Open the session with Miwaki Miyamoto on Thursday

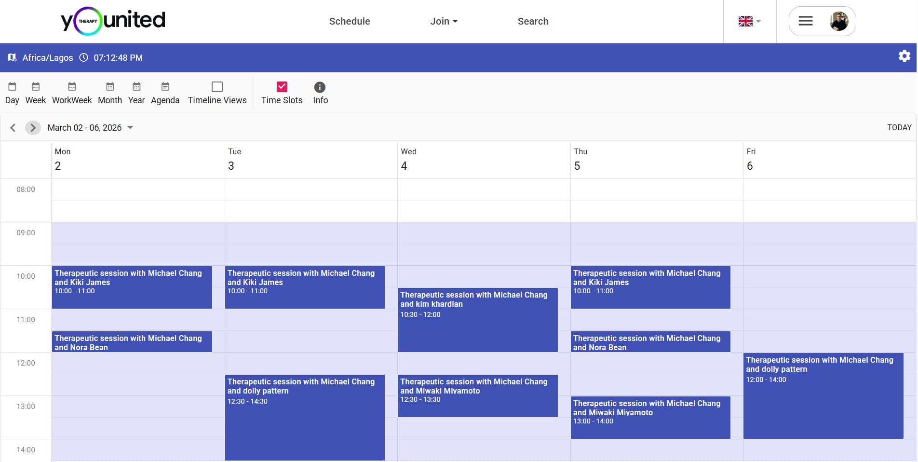click(x=650, y=417)
